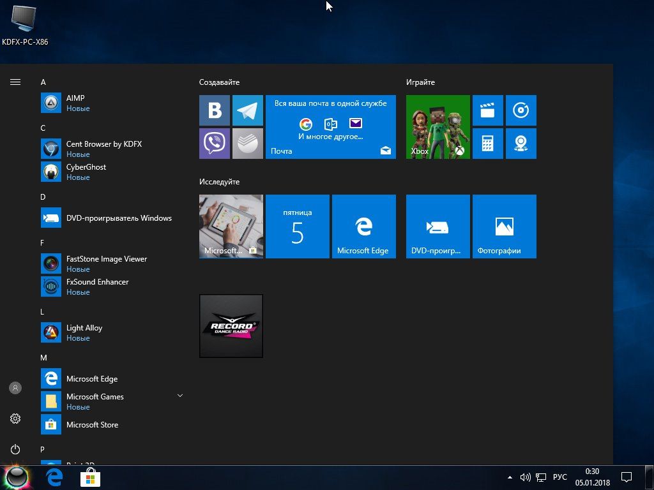
Task: Open the Viber tile
Action: pos(215,144)
